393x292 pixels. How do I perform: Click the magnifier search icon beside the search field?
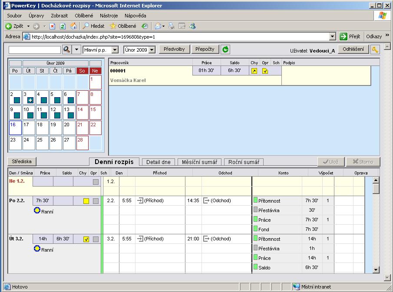pos(67,49)
